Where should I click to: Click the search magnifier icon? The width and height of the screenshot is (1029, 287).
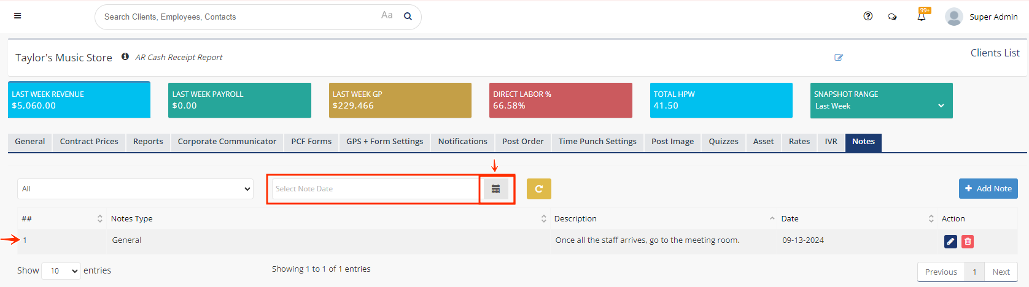coord(408,17)
